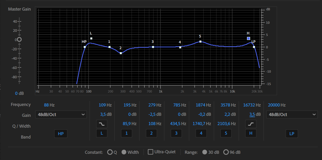Click the low shelf filter type icon
Screen dimensions: 322x160
click(x=102, y=124)
